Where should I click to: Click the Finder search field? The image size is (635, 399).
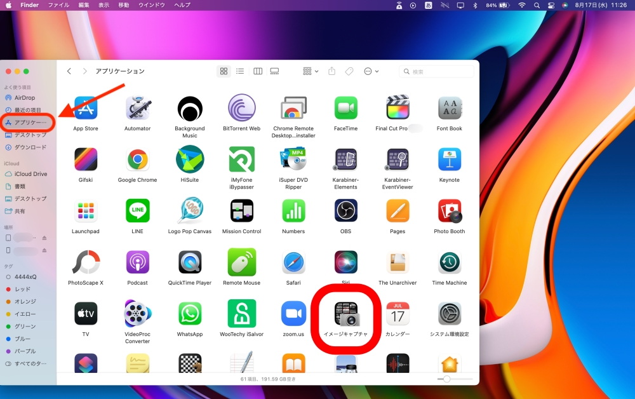click(x=437, y=72)
